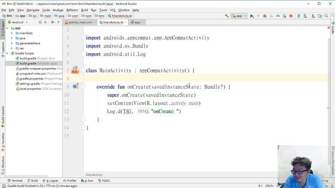This screenshot has width=335, height=188.
Task: Toggle the Captures side tool button
Action: click(3, 49)
